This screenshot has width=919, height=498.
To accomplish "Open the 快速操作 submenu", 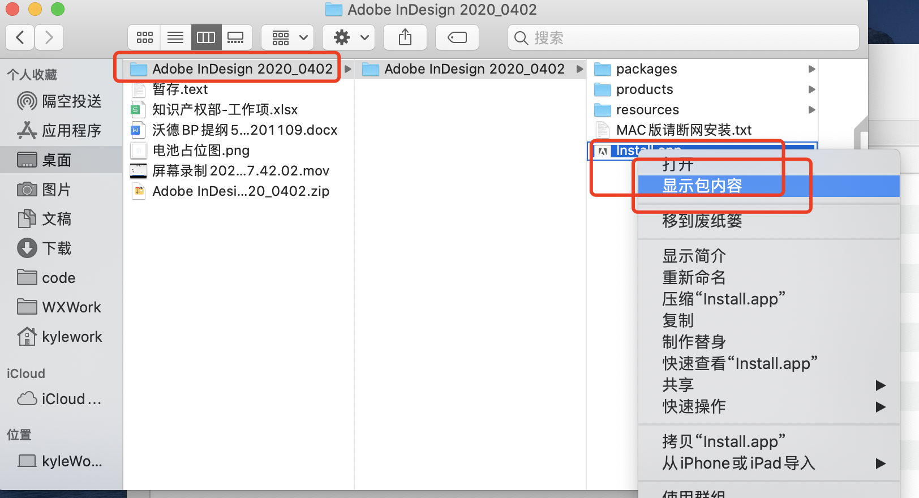I will coord(768,406).
